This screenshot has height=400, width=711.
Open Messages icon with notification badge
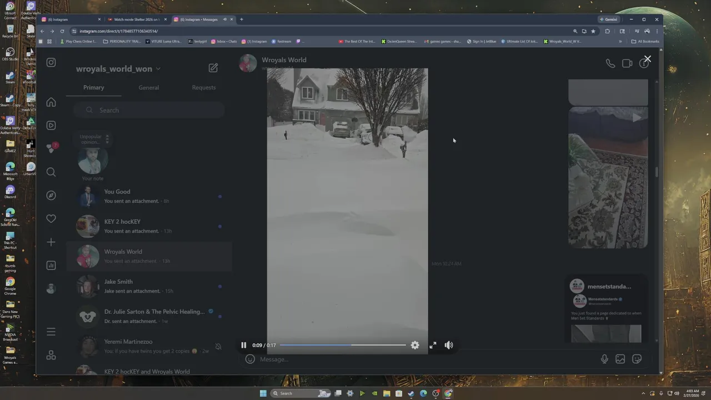pyautogui.click(x=52, y=148)
